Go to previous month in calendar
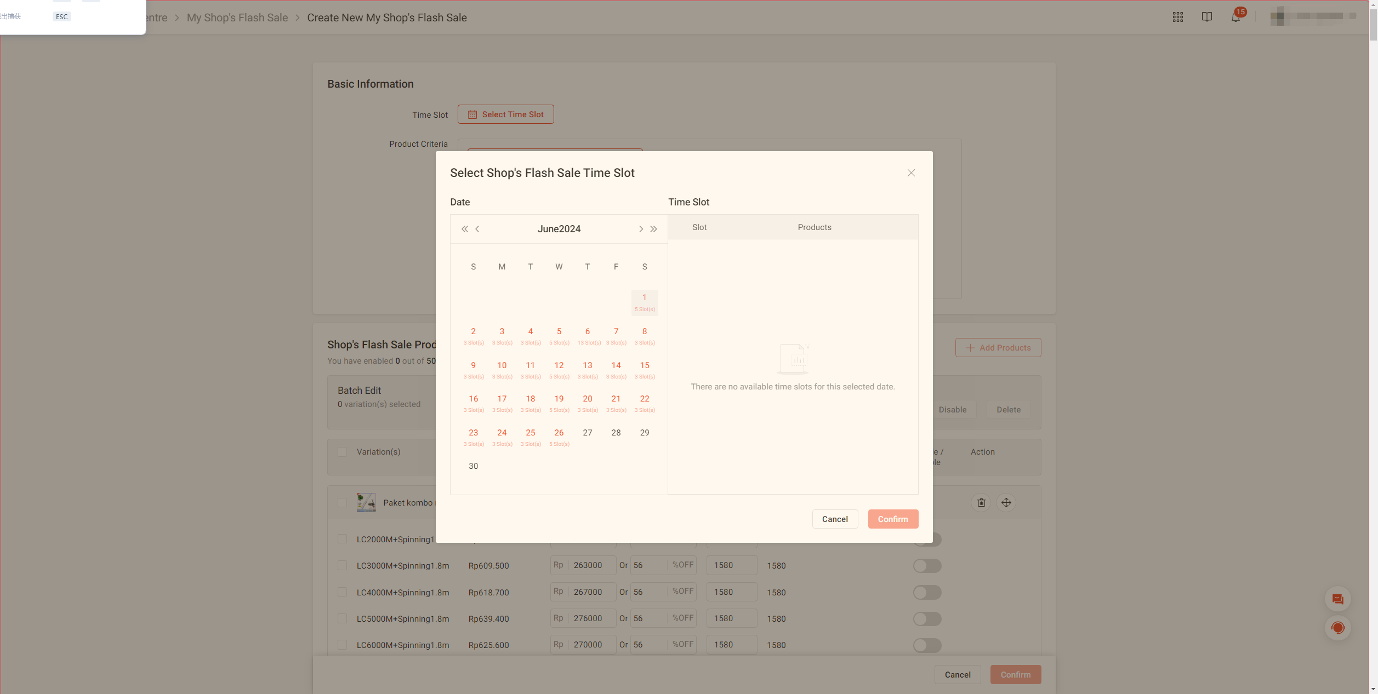 (x=477, y=229)
